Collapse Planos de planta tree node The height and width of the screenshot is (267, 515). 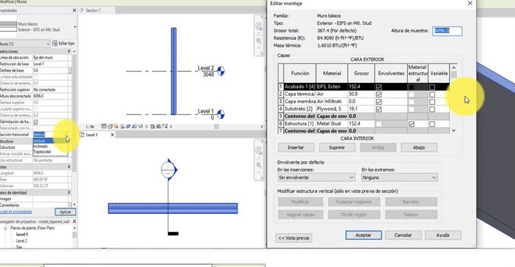tap(5, 228)
